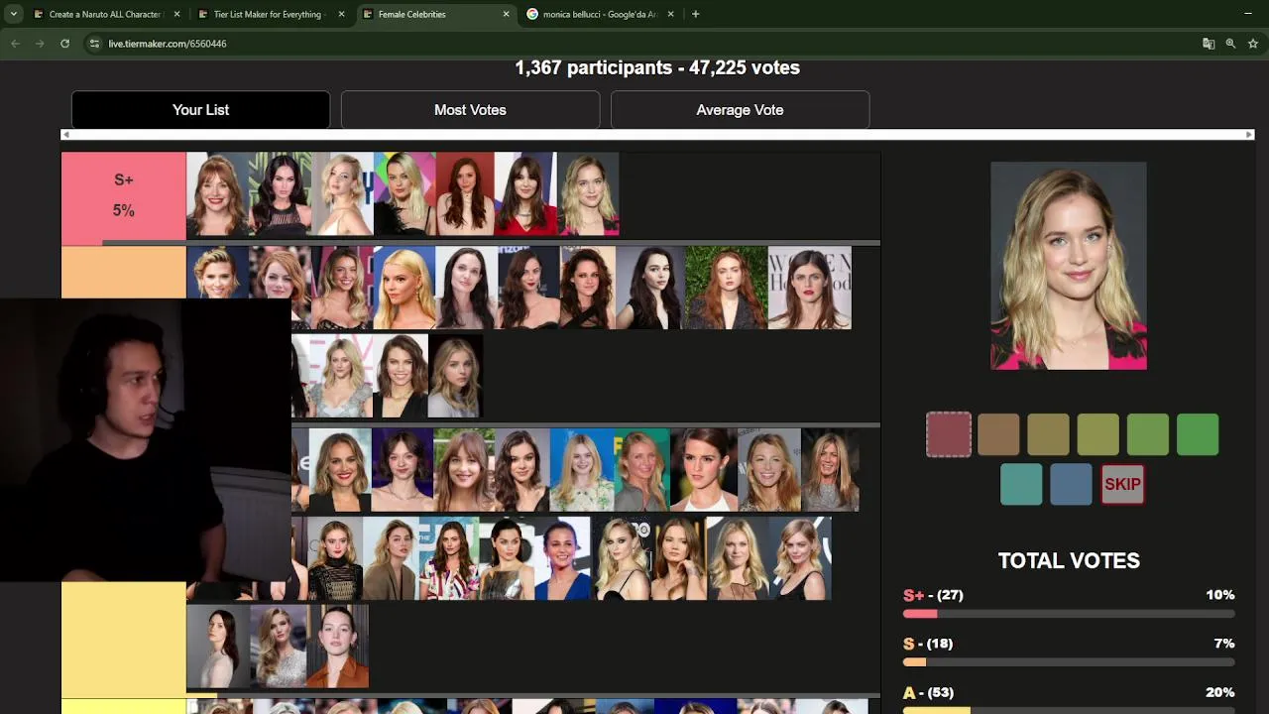This screenshot has height=714, width=1269.
Task: Switch to Create a Naruto ALL Character tab
Action: (107, 14)
